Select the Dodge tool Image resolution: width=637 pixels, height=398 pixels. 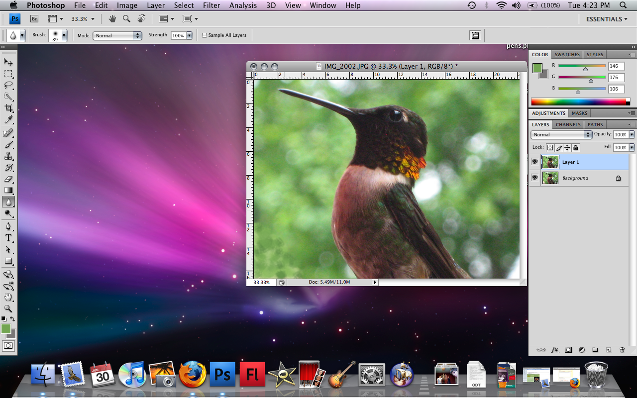8,213
